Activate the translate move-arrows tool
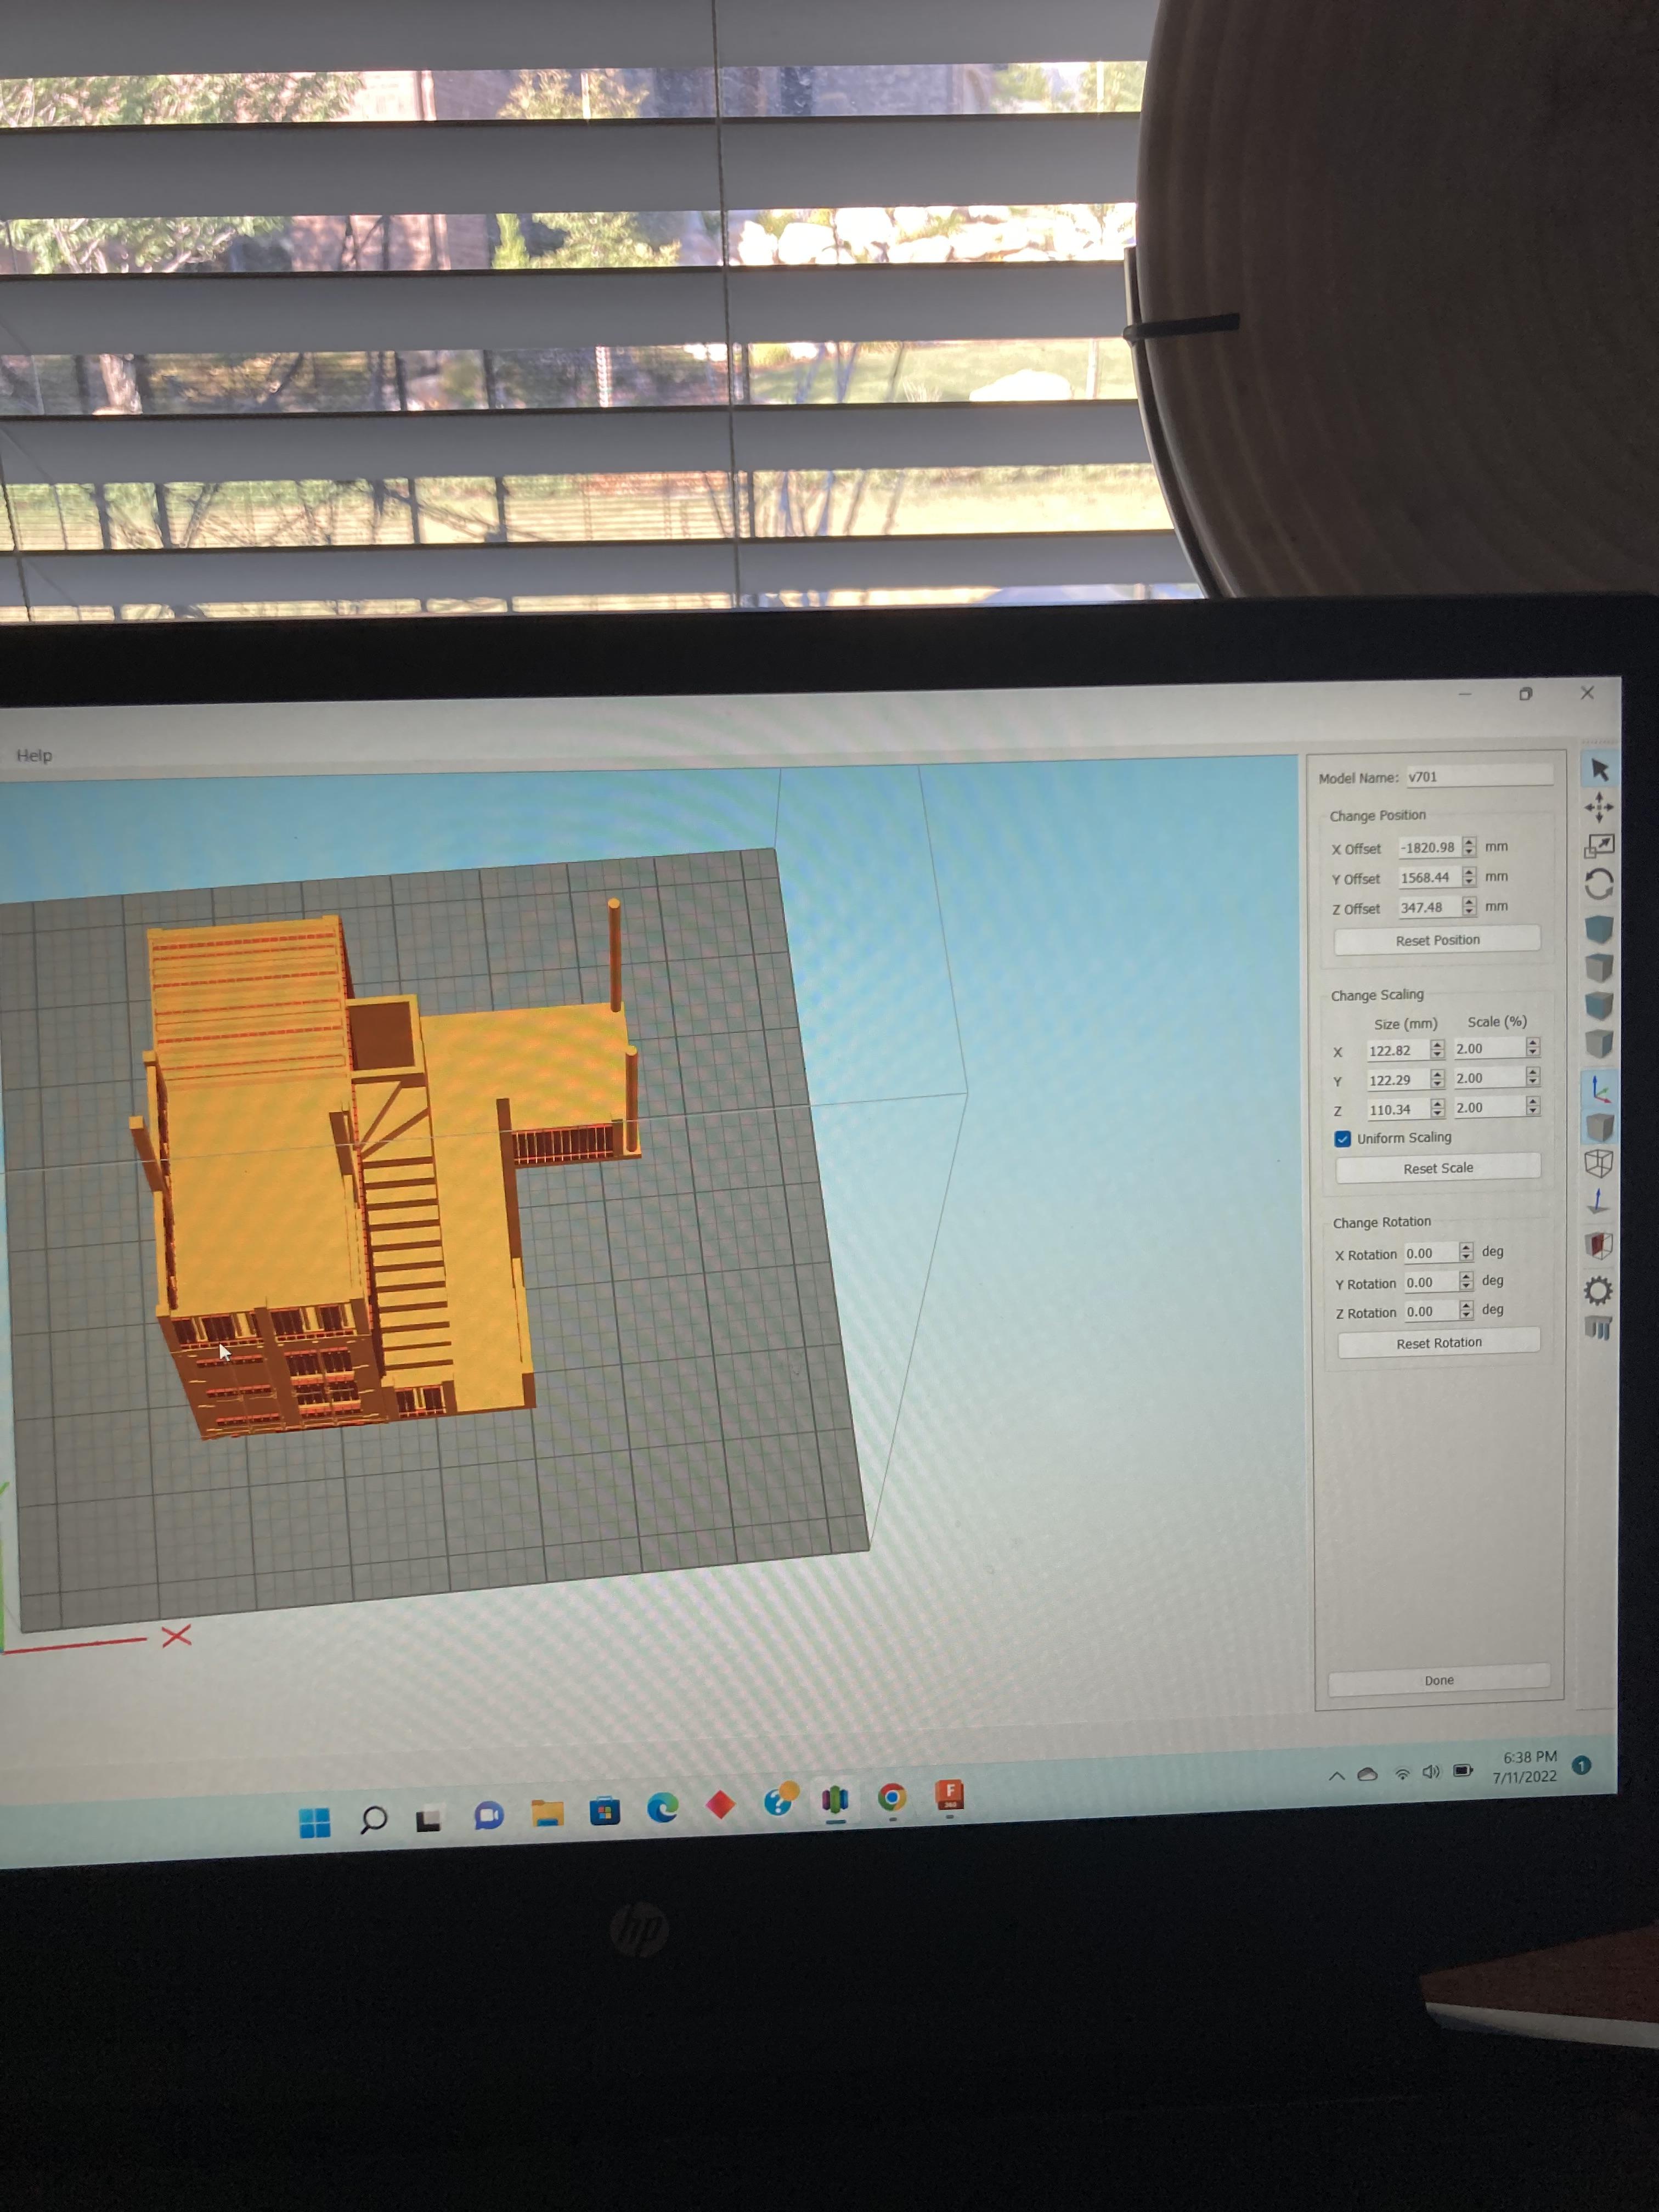Screen dimensions: 1659x2212 pyautogui.click(x=1598, y=807)
